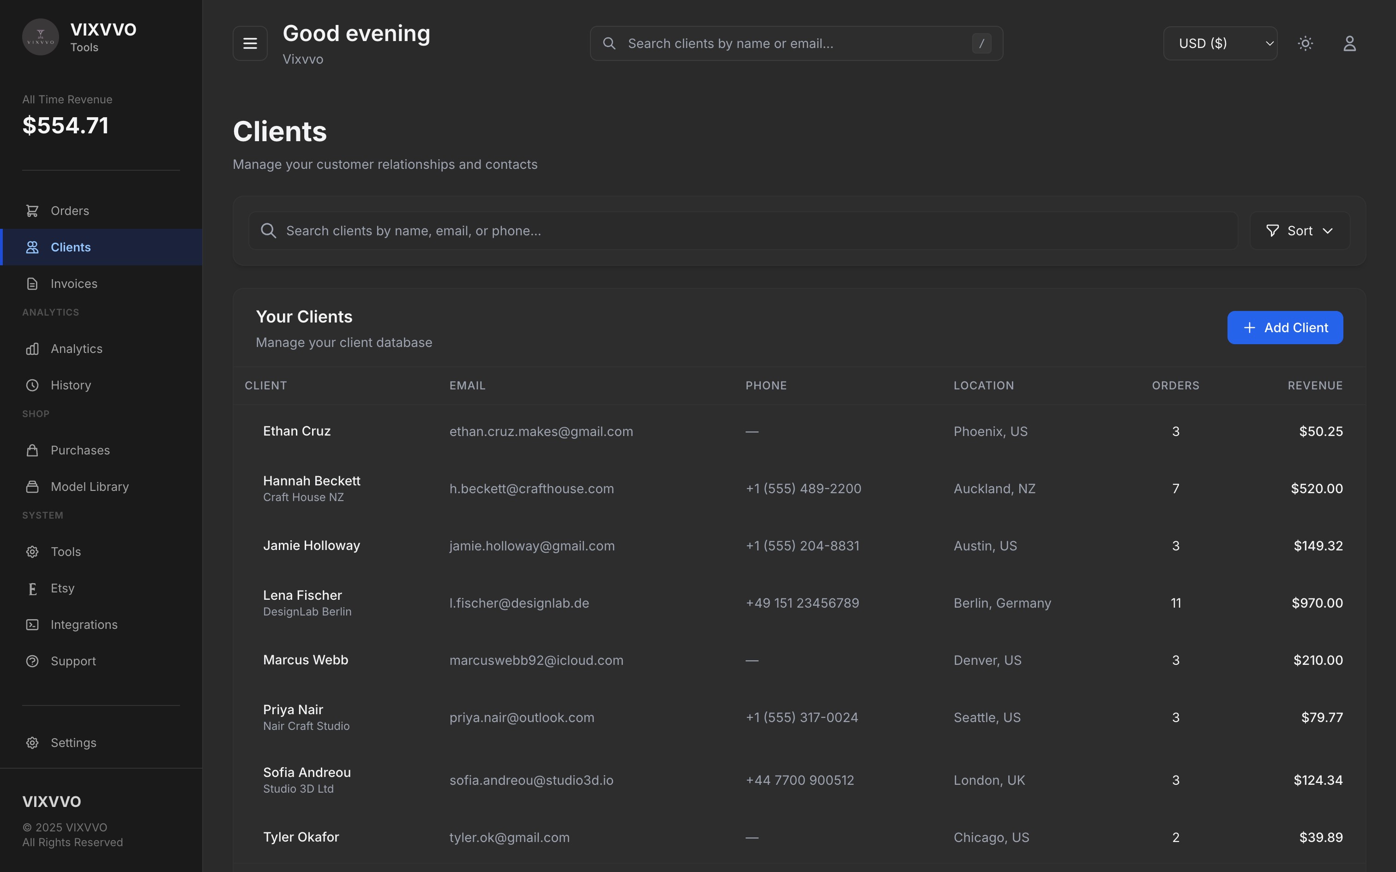
Task: Open the Sort dropdown
Action: (x=1300, y=231)
